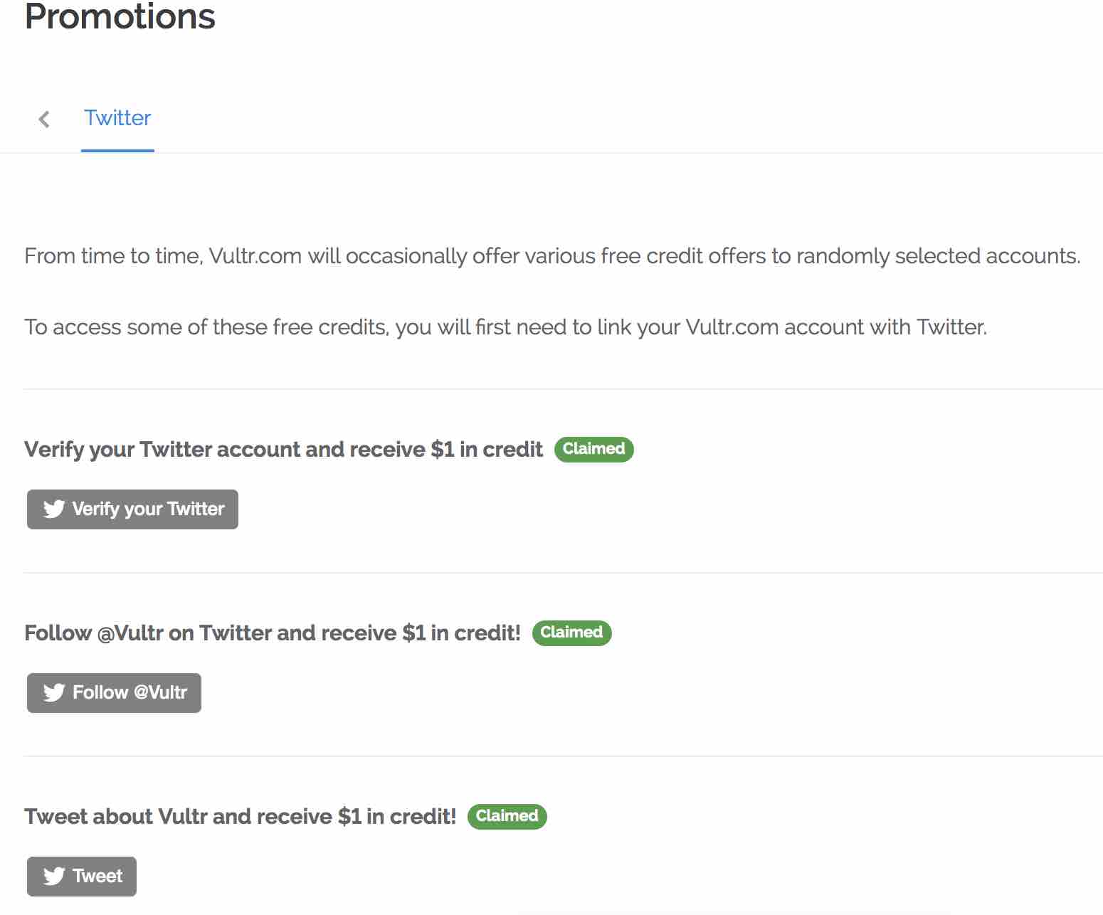Click the green Claimed badge for Twitter verification
Screen dimensions: 1103x915
pos(593,449)
